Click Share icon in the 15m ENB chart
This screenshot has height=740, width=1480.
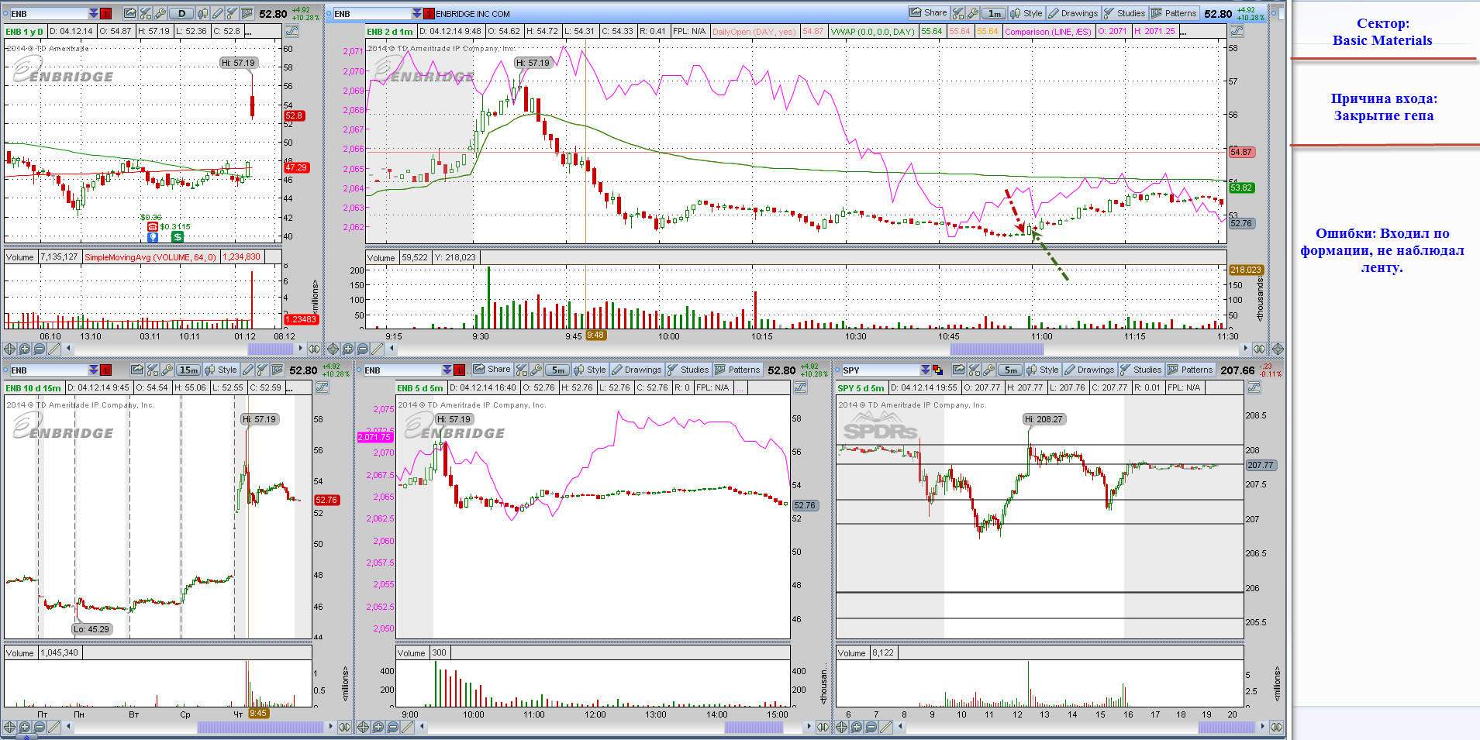[136, 370]
